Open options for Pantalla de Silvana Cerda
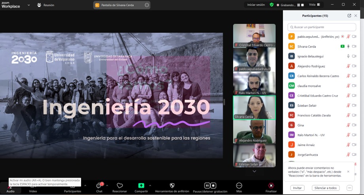This screenshot has height=195, width=364. tap(147, 5)
